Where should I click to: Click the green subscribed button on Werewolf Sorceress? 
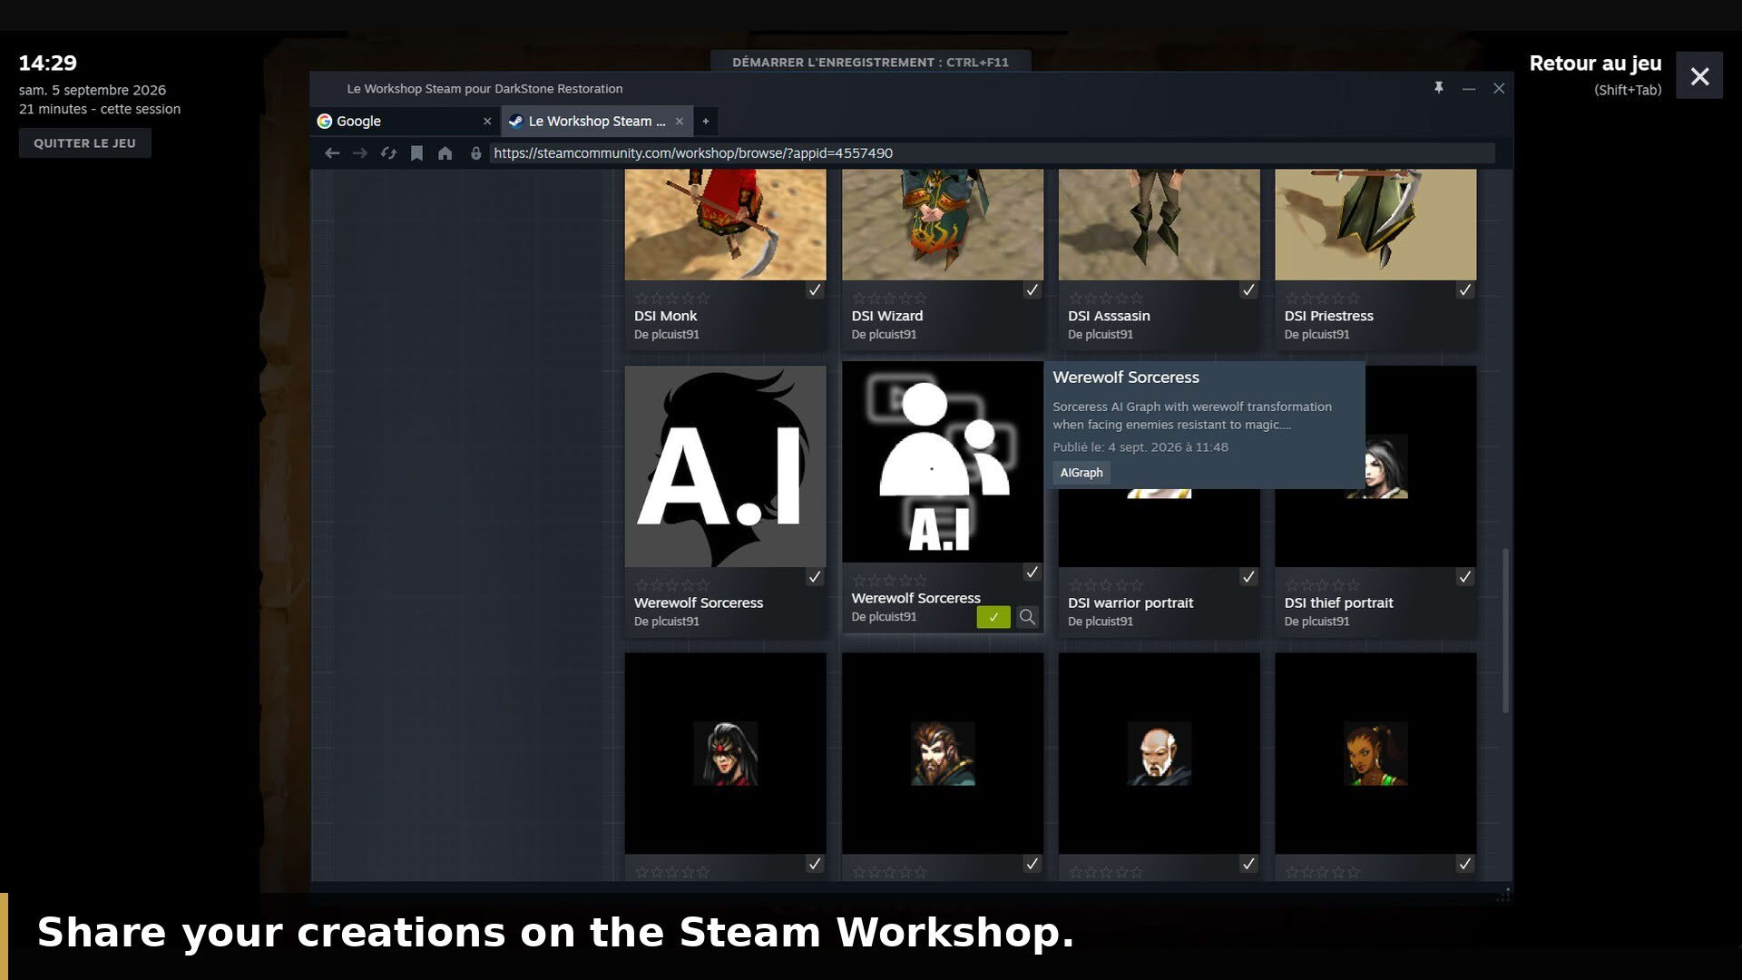[x=993, y=617]
